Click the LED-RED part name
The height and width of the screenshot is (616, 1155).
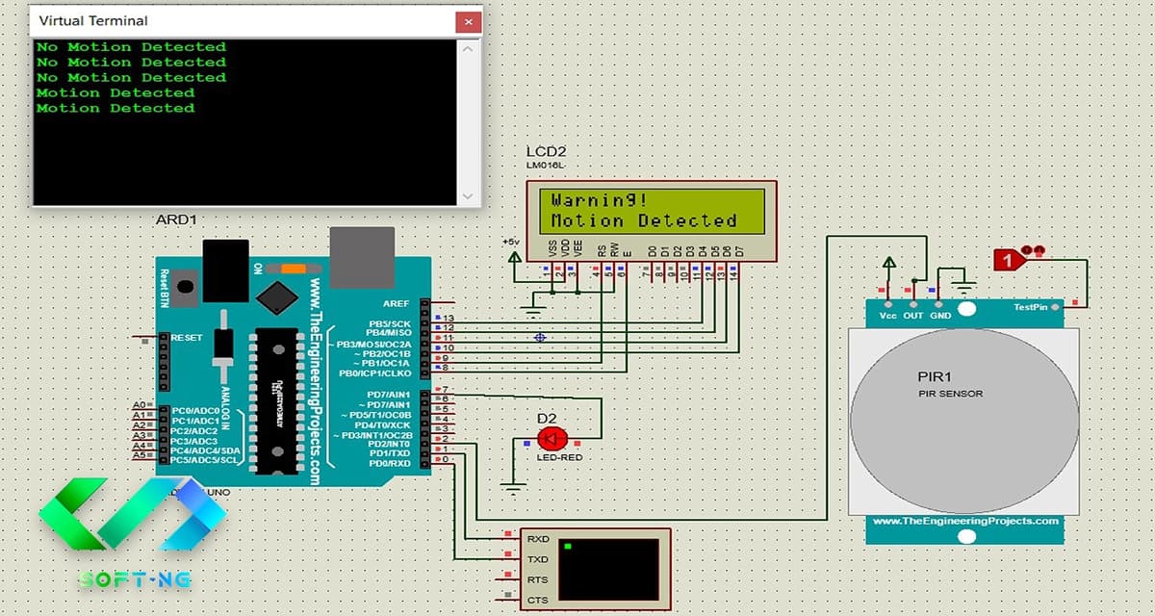coord(558,457)
